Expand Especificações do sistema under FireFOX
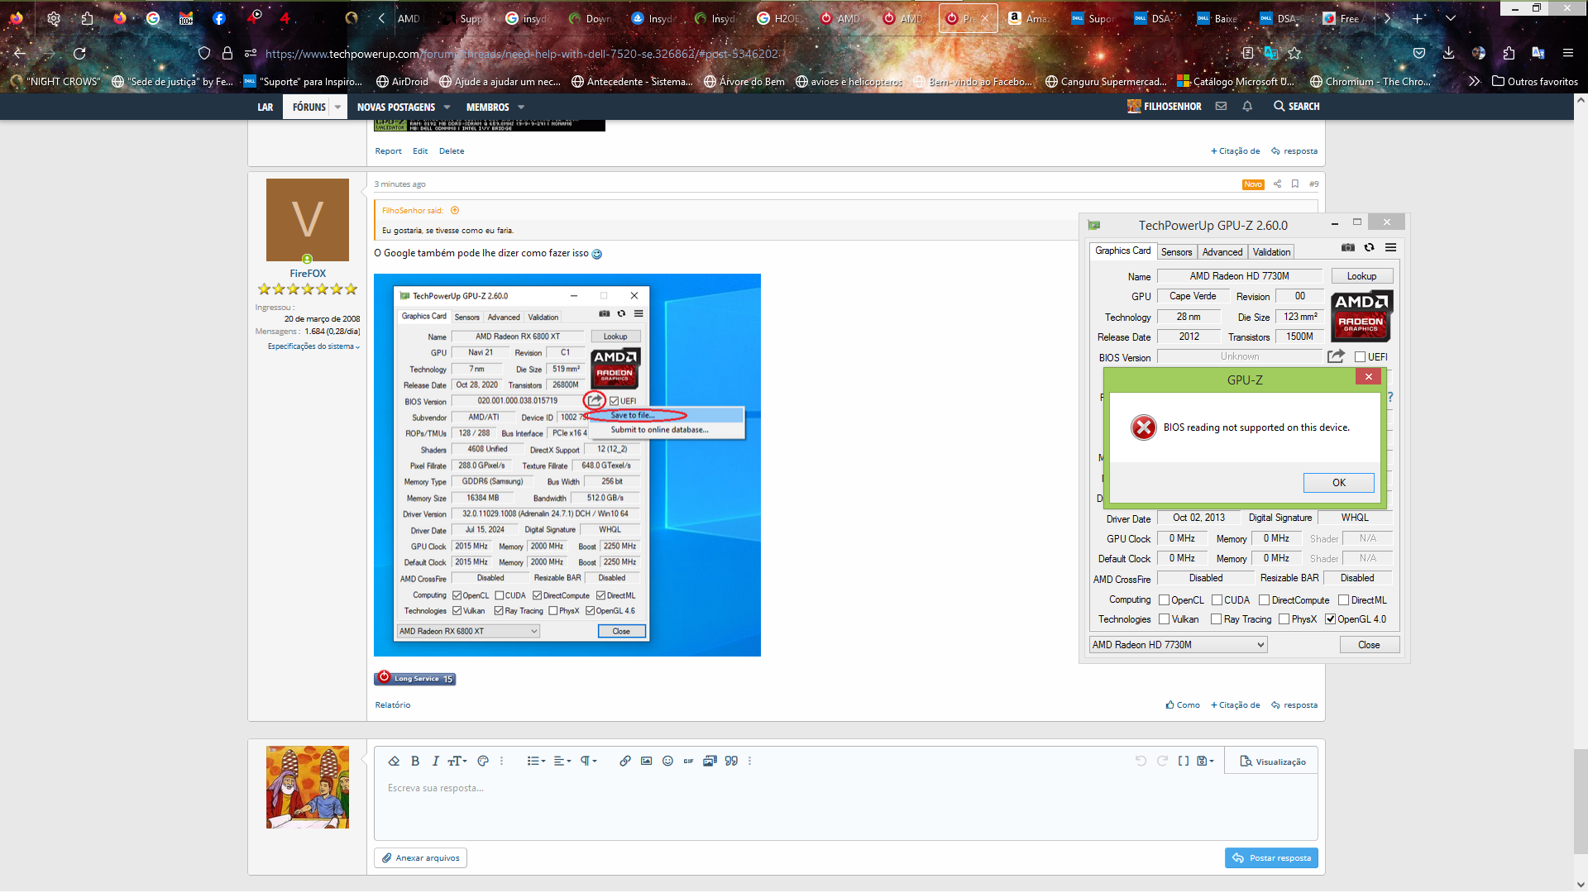Viewport: 1588px width, 893px height. [x=313, y=346]
